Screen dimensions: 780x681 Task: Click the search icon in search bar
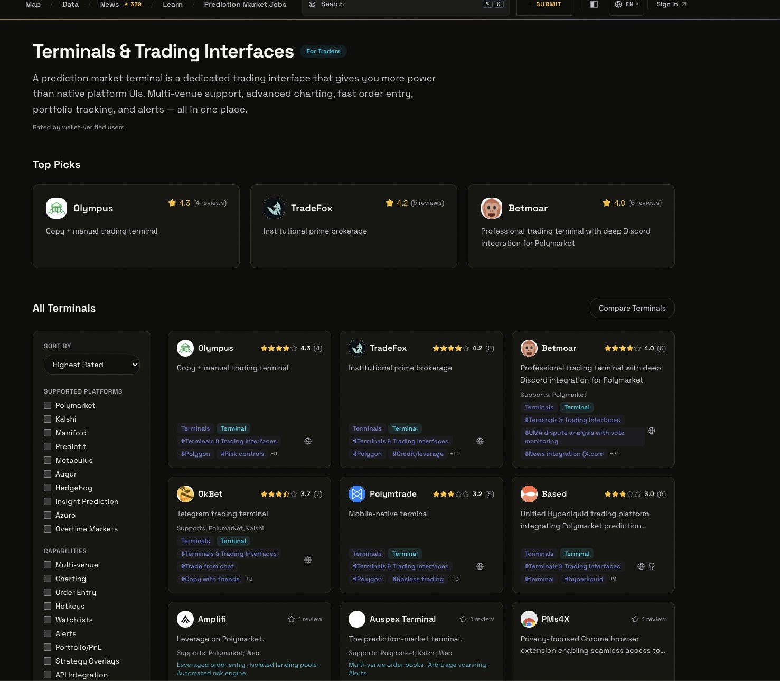click(312, 4)
